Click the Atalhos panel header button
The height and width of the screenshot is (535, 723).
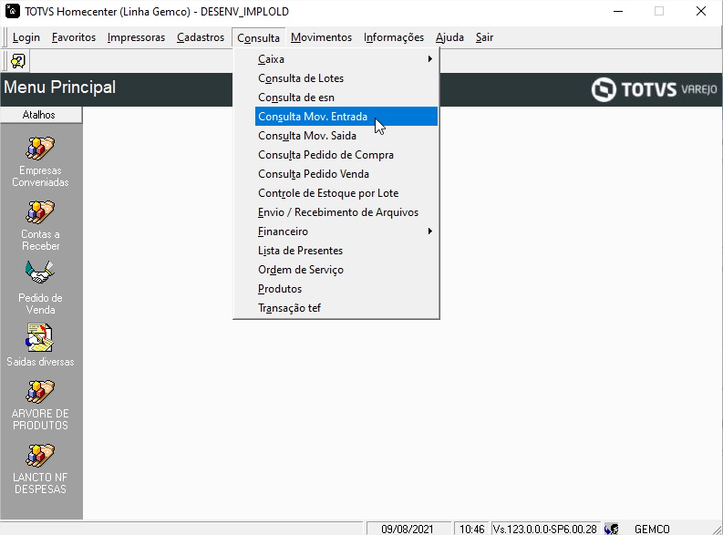tap(41, 115)
